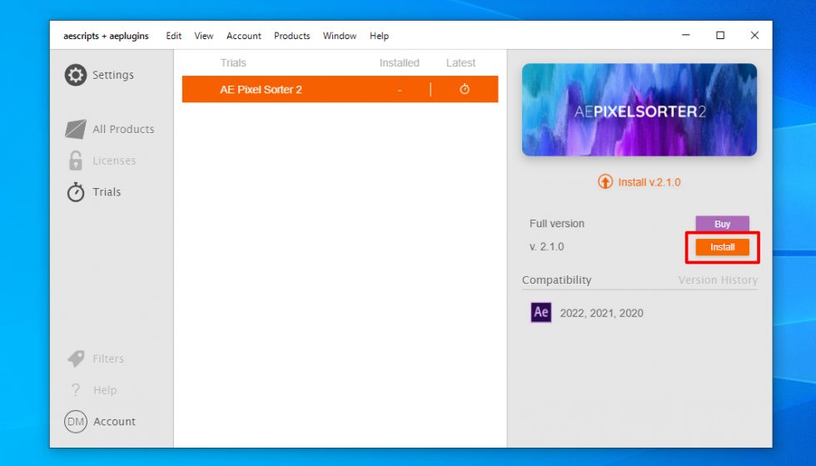Image resolution: width=816 pixels, height=466 pixels.
Task: Click the Latest column header
Action: click(460, 63)
